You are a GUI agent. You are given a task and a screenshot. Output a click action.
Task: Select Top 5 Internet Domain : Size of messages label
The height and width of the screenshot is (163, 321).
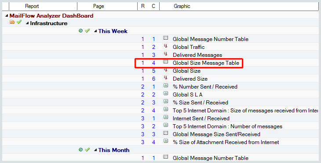point(245,111)
